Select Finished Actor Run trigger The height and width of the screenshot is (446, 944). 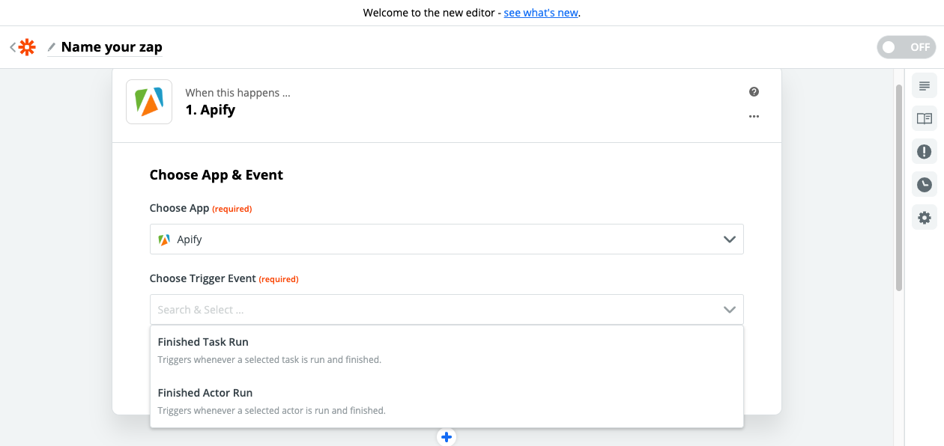(447, 401)
